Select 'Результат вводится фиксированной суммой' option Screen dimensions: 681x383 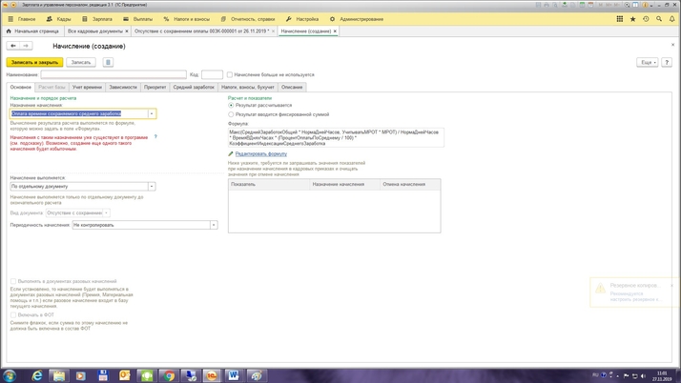click(231, 114)
